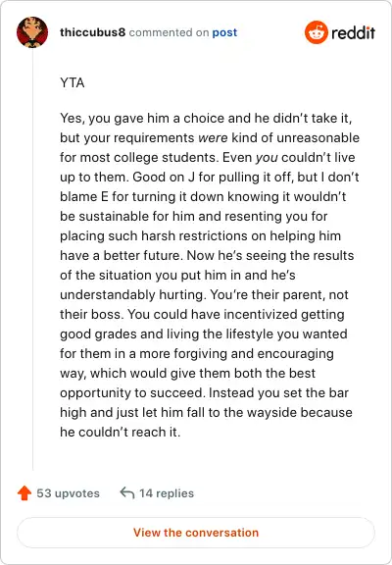Click the curved reply arrow icon
Screen dimensions: 392x565
point(127,492)
